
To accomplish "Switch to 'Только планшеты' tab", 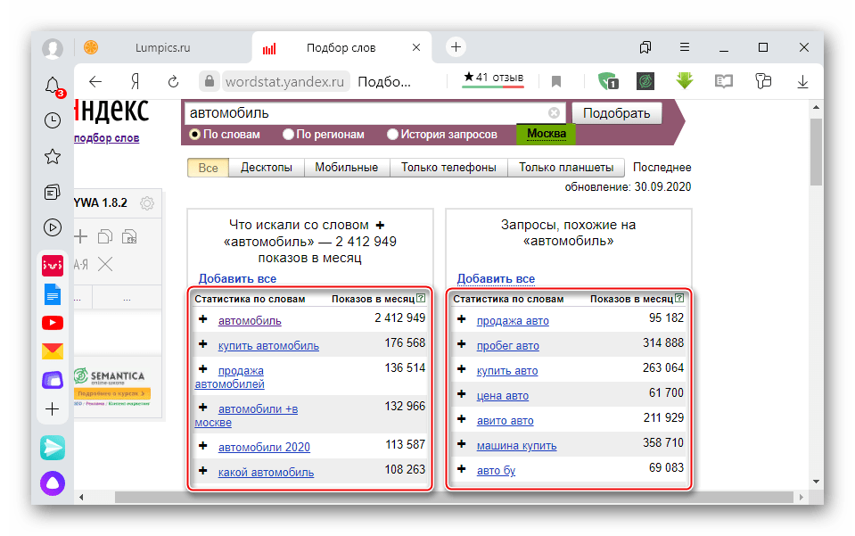I will 566,168.
